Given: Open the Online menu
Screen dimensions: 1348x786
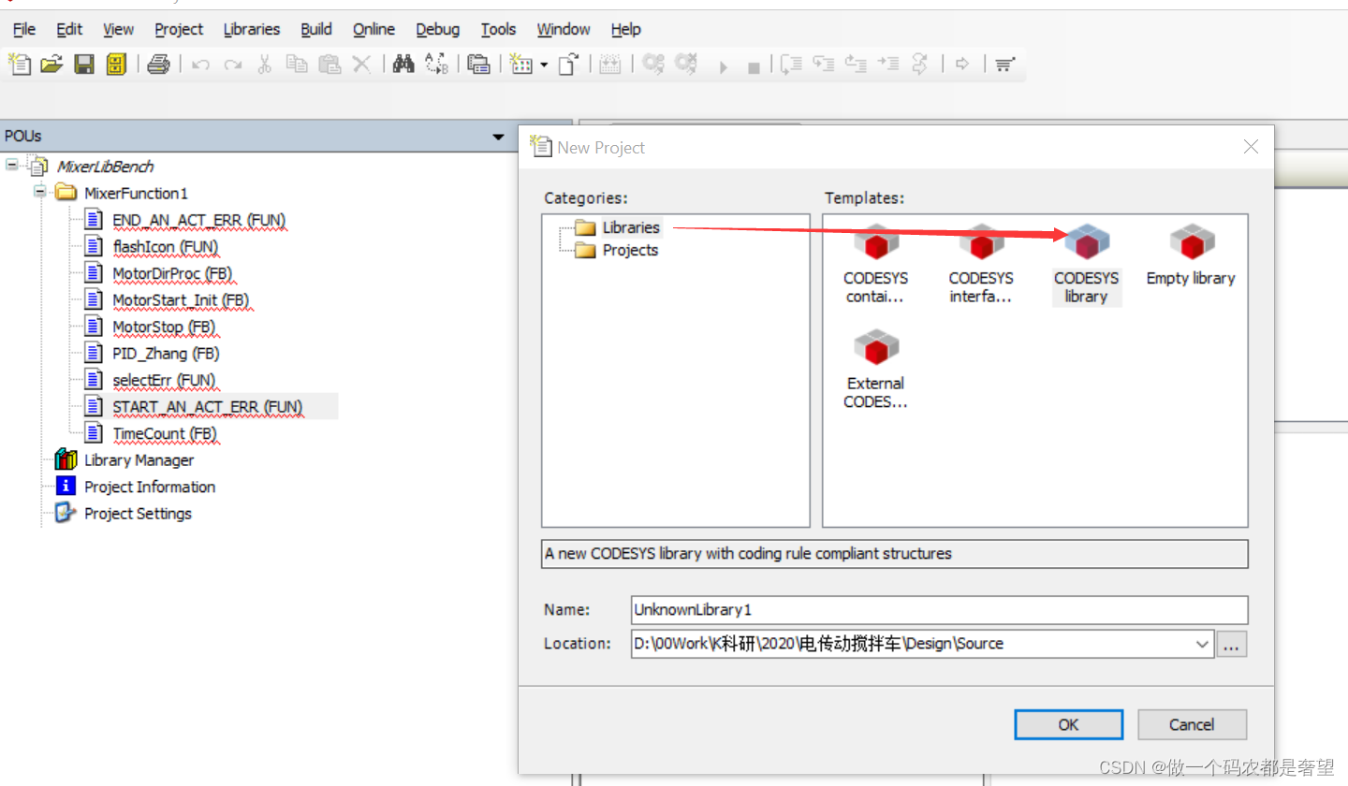Looking at the screenshot, I should tap(374, 29).
